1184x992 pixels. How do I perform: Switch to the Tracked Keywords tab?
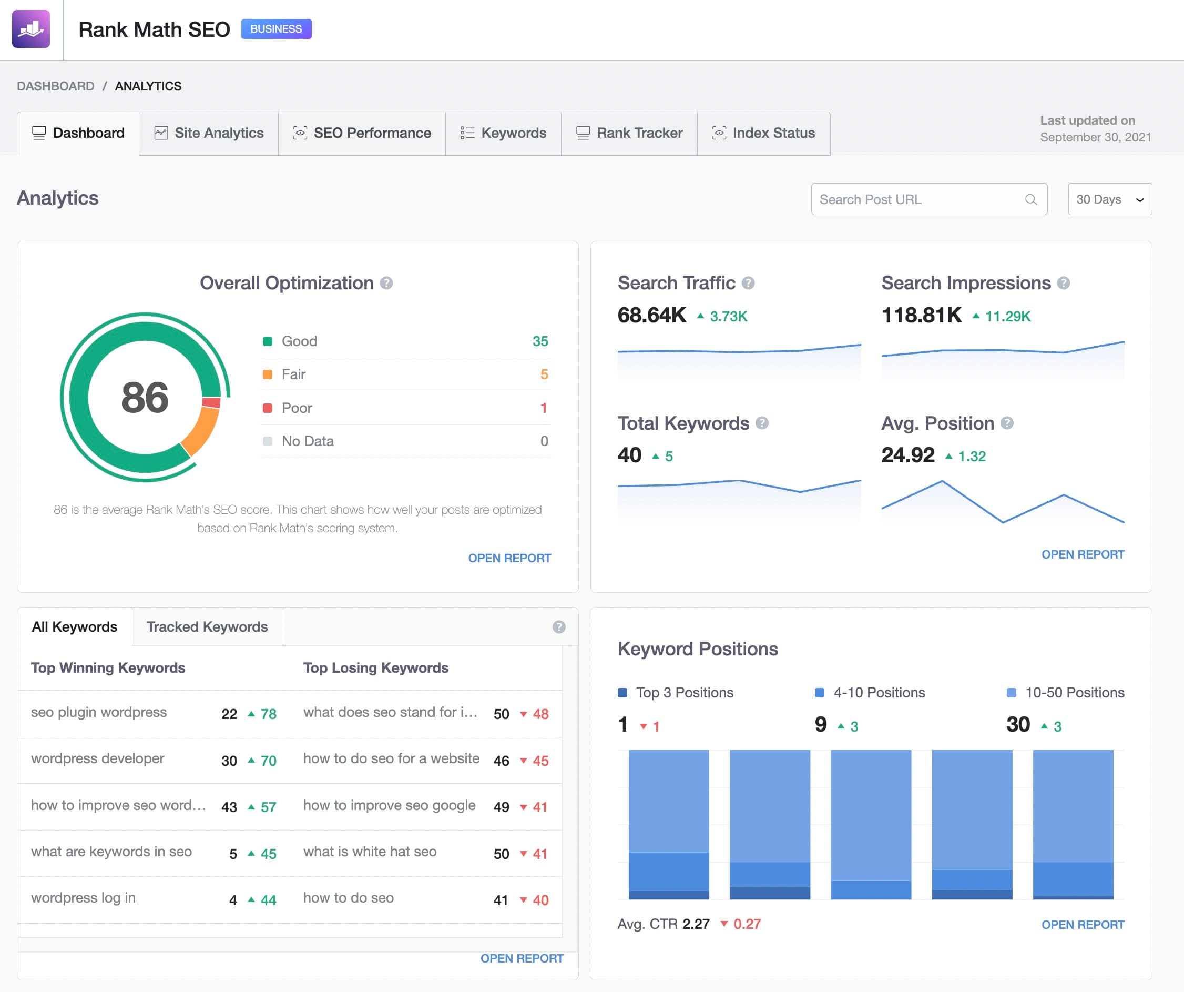(207, 626)
